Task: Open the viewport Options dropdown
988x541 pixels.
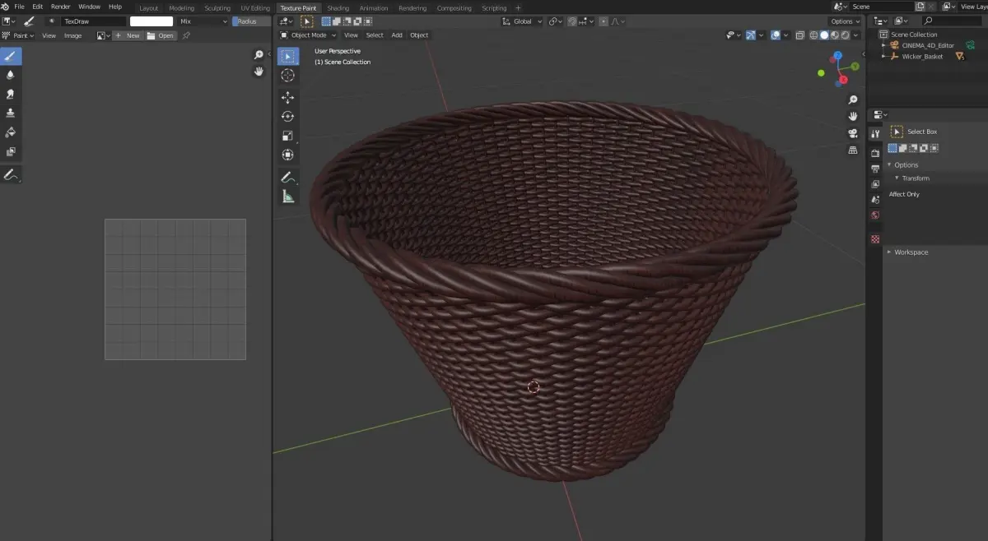Action: tap(846, 21)
